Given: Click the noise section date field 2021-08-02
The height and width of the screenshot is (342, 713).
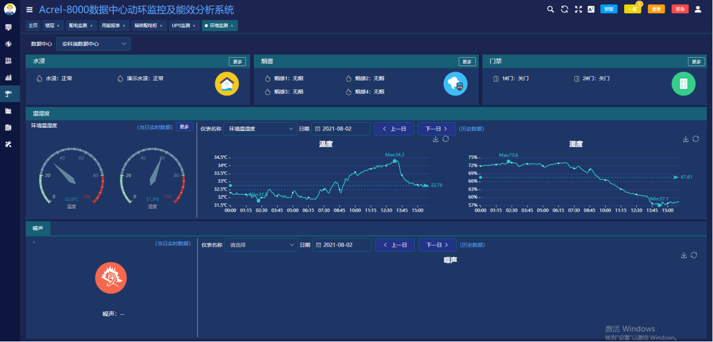Looking at the screenshot, I should click(x=342, y=245).
